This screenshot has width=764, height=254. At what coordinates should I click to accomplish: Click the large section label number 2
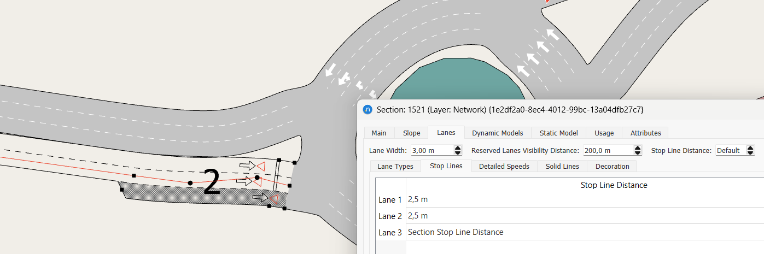coord(211,182)
